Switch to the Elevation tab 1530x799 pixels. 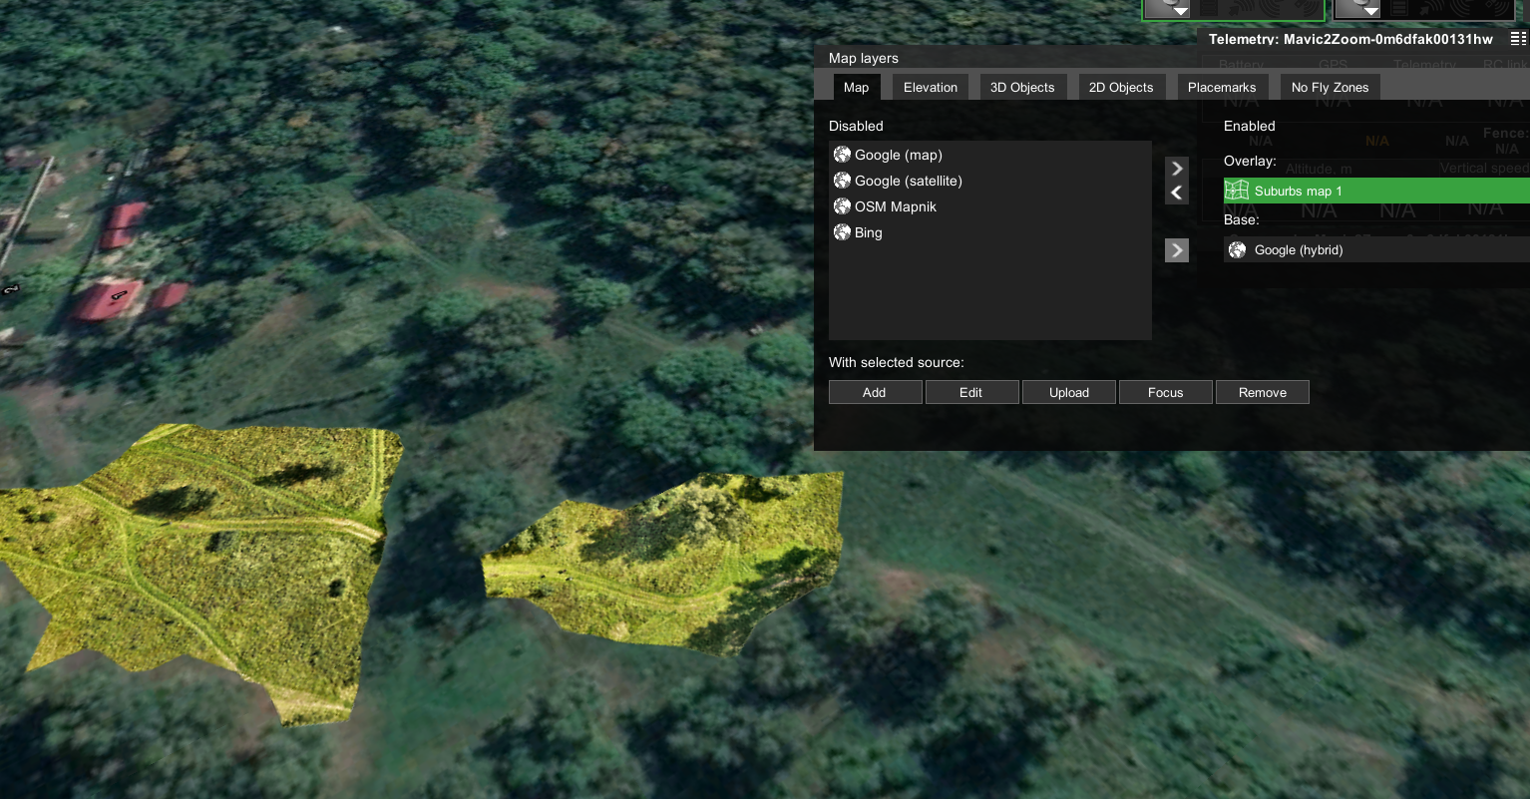(x=931, y=87)
